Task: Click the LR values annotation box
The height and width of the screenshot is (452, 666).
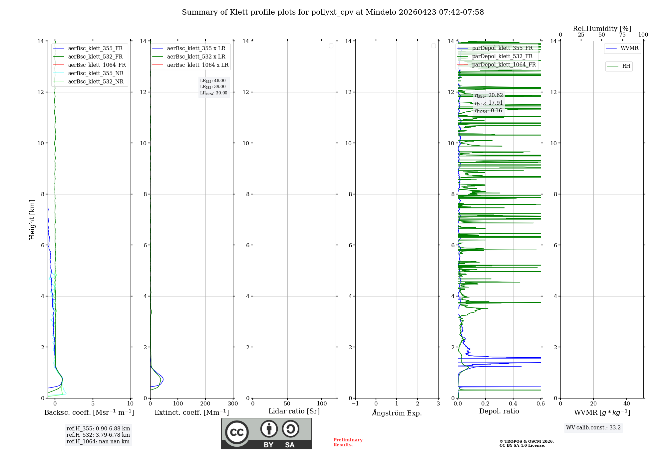Action: coord(213,87)
